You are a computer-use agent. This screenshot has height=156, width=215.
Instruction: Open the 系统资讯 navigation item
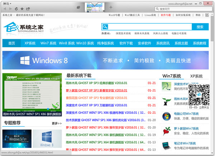click(163, 43)
